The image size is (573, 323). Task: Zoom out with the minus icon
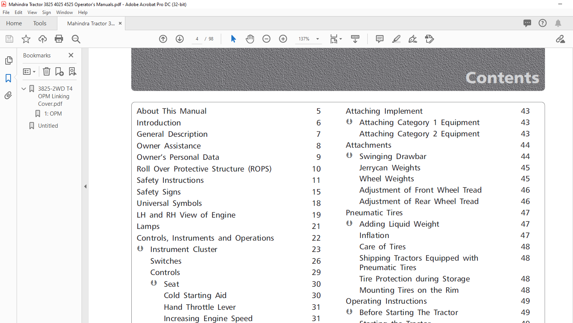pos(266,39)
